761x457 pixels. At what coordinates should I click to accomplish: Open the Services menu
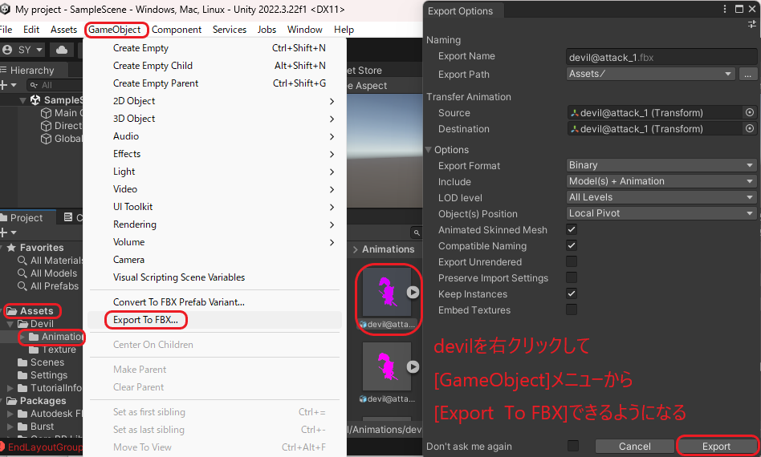click(x=230, y=30)
